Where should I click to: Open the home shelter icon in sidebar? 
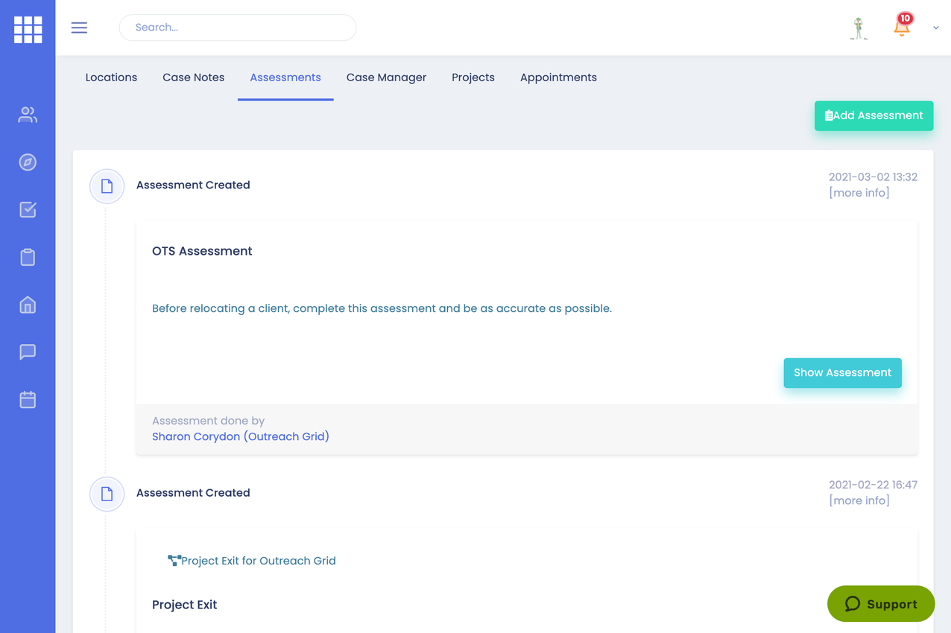click(28, 305)
